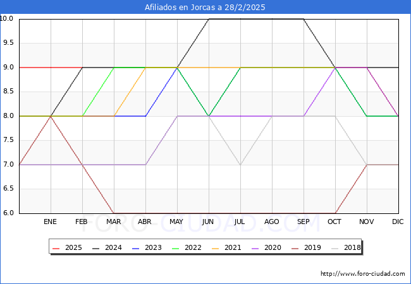Click the 2020 legend label

[x=273, y=247]
